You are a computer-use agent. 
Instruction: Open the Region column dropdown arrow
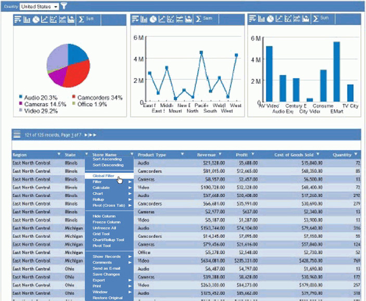pos(59,154)
